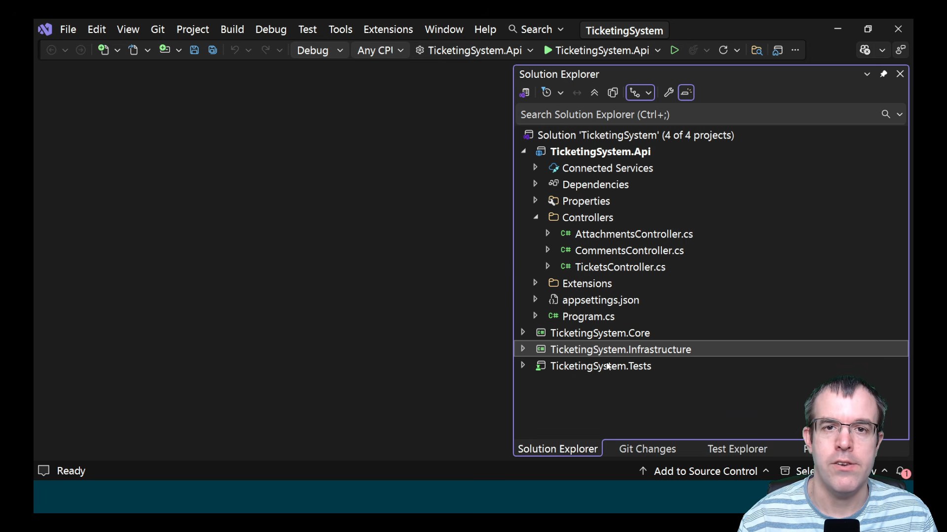Viewport: 947px width, 532px height.
Task: Open the Git menu
Action: click(x=157, y=30)
